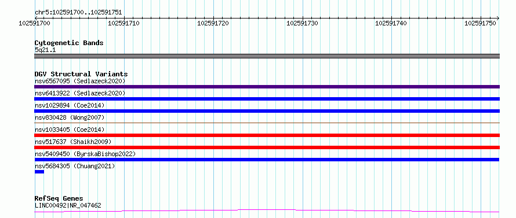Screen dimensions: 516x218
Task: Click ruler position 102591720
Action: point(213,23)
